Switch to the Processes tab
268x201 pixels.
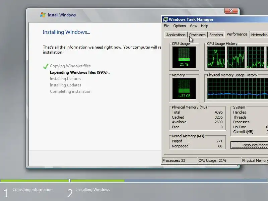click(x=197, y=35)
